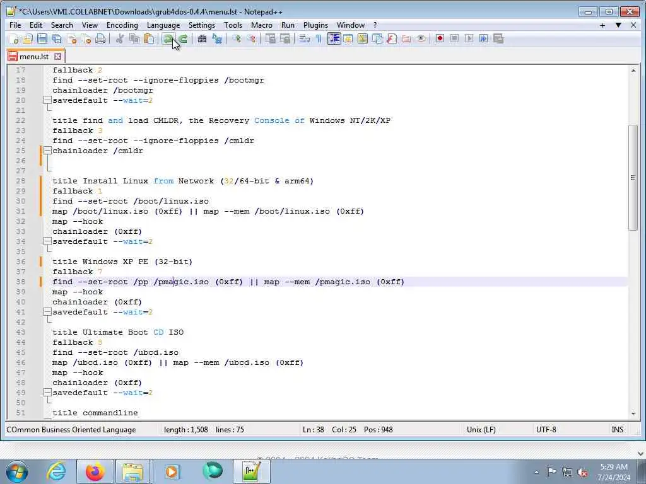This screenshot has width=646, height=484.
Task: Click the Copy toolbar icon
Action: coord(134,38)
